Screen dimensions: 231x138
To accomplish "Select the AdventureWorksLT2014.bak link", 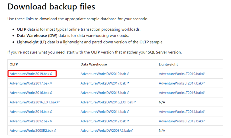I will point(180,112).
